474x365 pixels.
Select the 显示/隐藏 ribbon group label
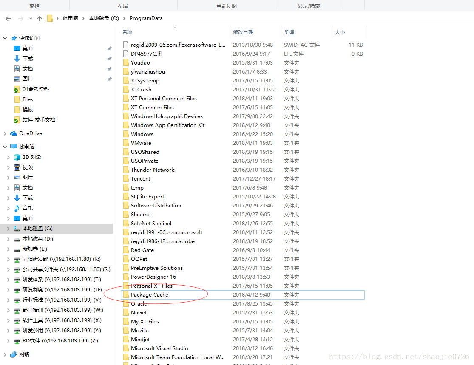309,6
